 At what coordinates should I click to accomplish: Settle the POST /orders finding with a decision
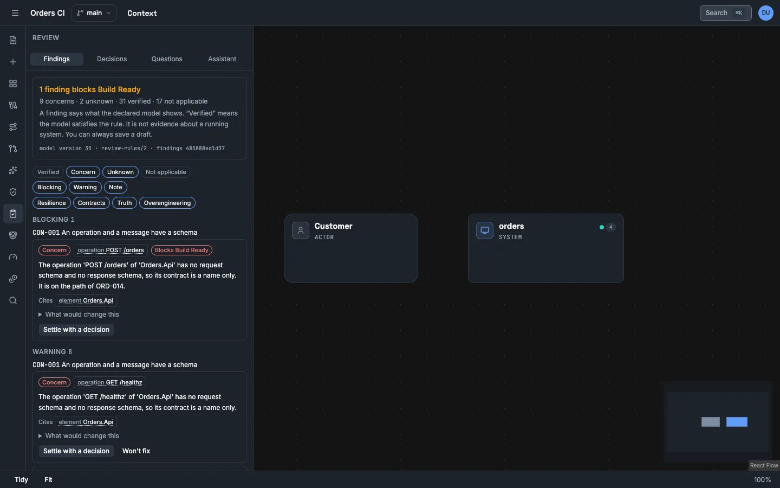(x=76, y=330)
